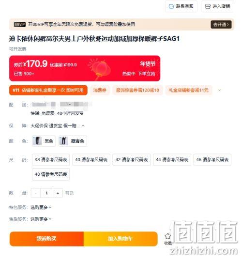This screenshot has width=242, height=259.
Task: Select the 藏青色 navy color option
Action: 73,141
